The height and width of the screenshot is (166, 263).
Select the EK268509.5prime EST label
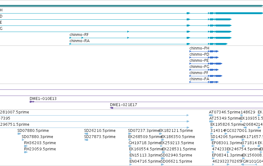(x=145, y=137)
